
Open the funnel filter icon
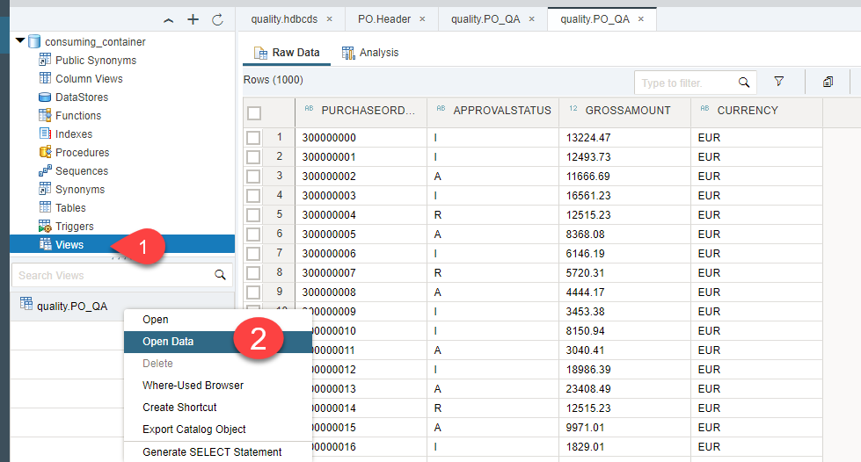click(x=778, y=82)
